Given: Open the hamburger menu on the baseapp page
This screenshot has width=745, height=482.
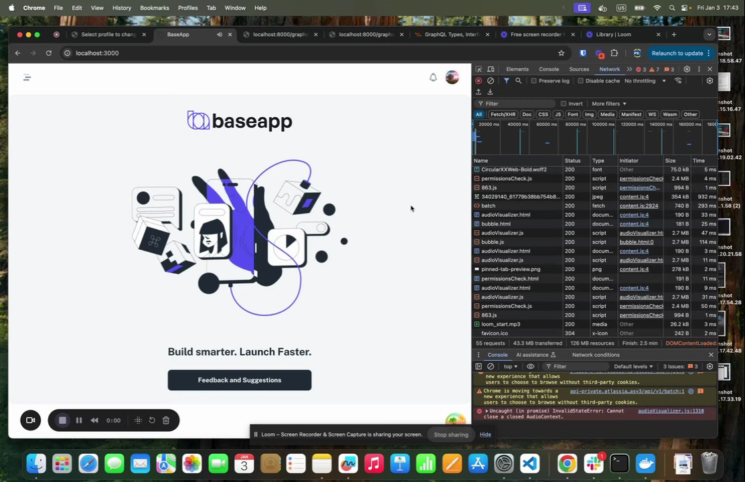Looking at the screenshot, I should (x=27, y=78).
